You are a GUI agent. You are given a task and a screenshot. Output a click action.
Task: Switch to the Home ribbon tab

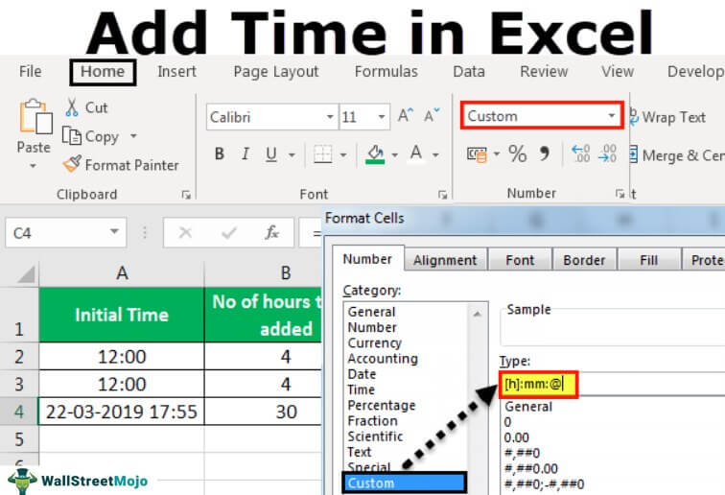click(x=103, y=72)
